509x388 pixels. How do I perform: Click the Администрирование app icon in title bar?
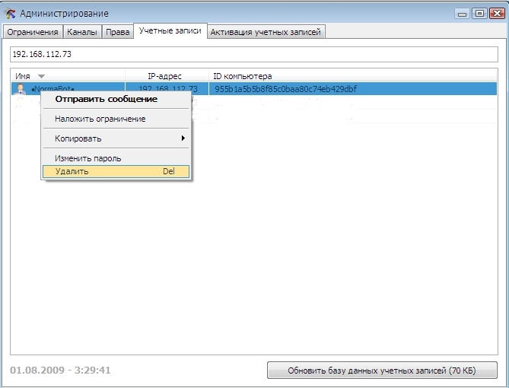click(x=11, y=14)
